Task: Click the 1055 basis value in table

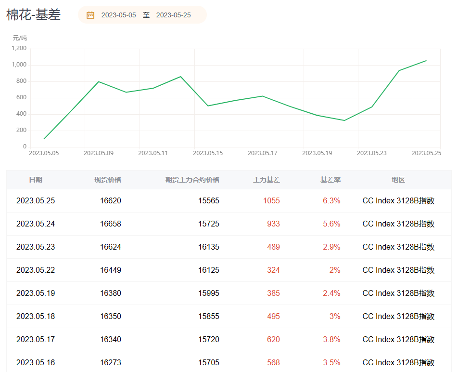Action: click(x=271, y=201)
